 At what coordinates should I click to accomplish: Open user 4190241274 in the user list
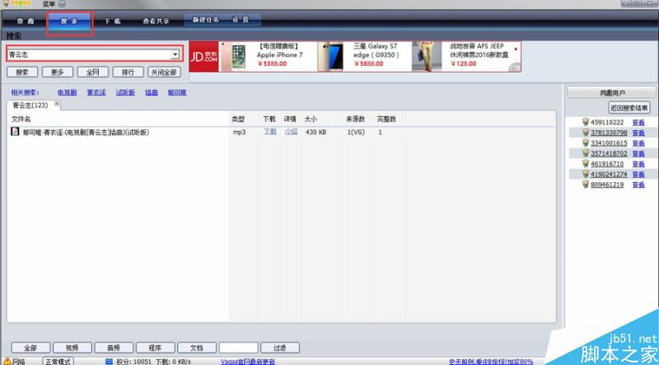[609, 174]
